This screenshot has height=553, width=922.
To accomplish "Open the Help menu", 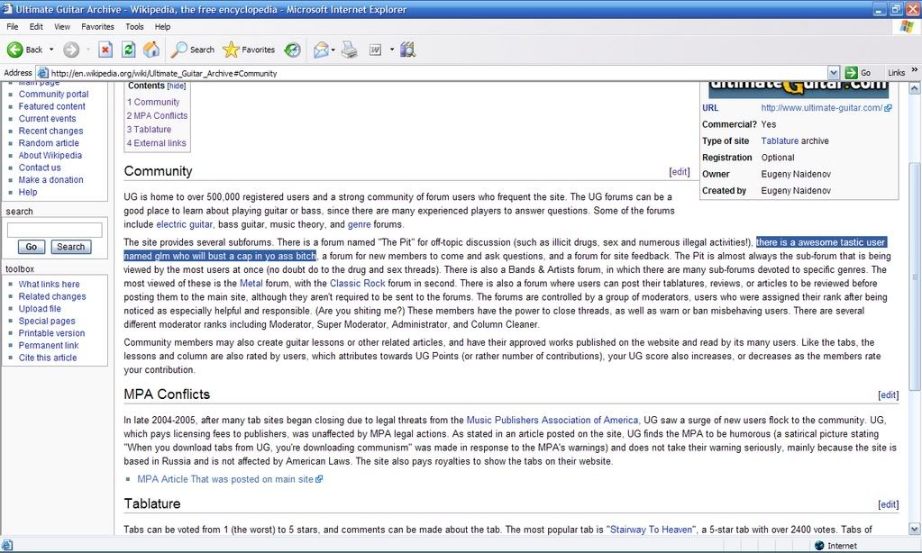I will (x=162, y=26).
